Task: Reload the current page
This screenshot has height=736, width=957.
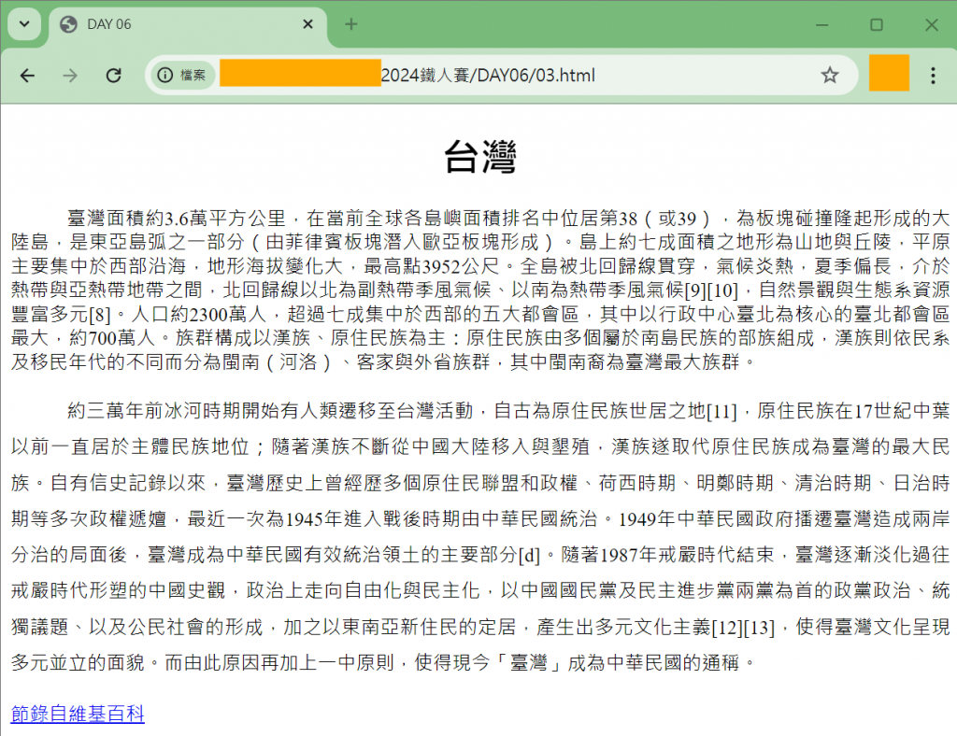Action: [113, 75]
